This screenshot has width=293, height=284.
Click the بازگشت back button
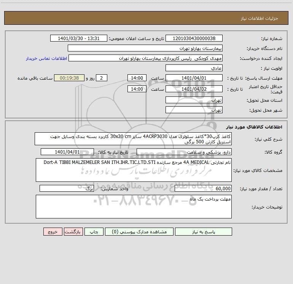point(73,232)
